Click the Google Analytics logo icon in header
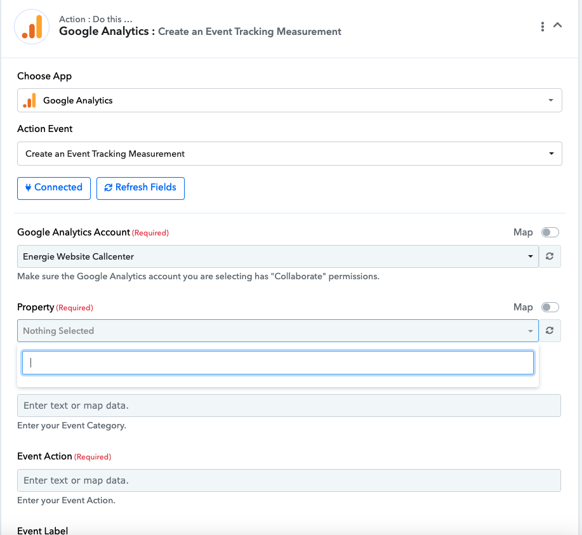This screenshot has width=582, height=535. click(32, 27)
